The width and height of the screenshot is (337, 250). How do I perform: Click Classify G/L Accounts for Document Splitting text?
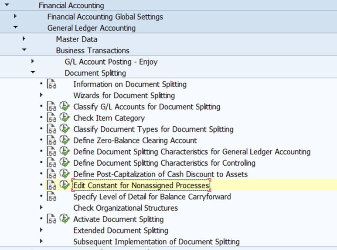click(x=147, y=107)
